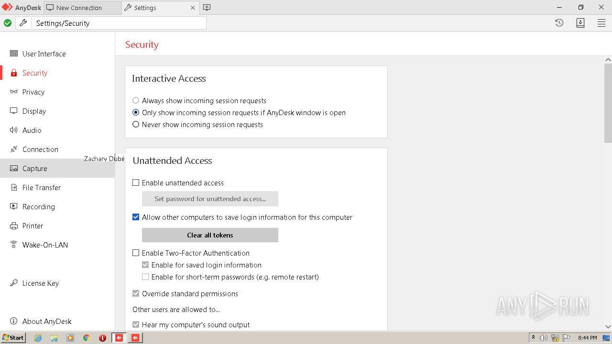Open Chrome from the taskbar
The image size is (612, 344).
86,338
